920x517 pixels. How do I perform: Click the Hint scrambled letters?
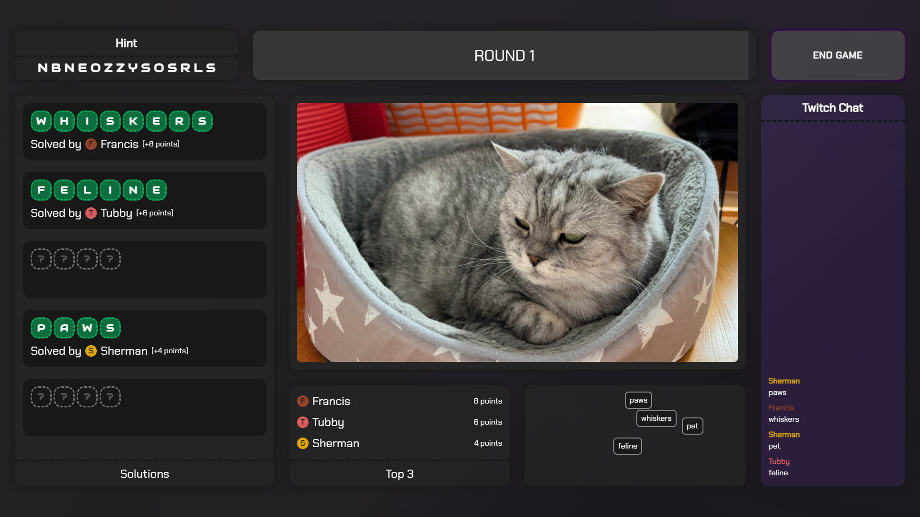click(126, 68)
